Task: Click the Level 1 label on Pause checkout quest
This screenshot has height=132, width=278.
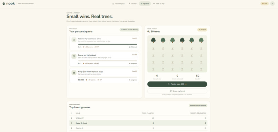Action: 135,55
